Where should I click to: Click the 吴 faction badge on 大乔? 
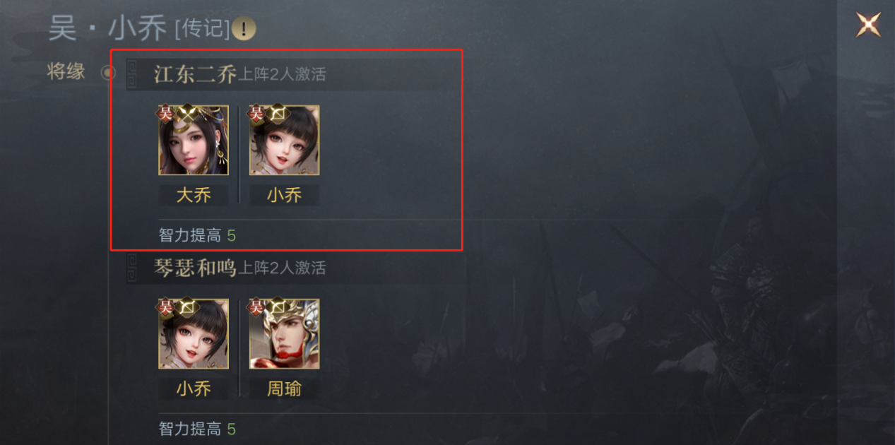coord(165,114)
